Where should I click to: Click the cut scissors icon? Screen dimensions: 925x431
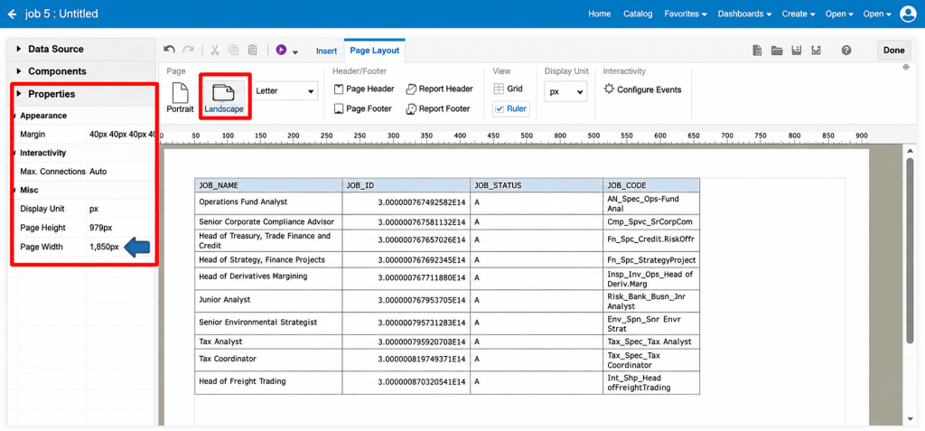[215, 51]
